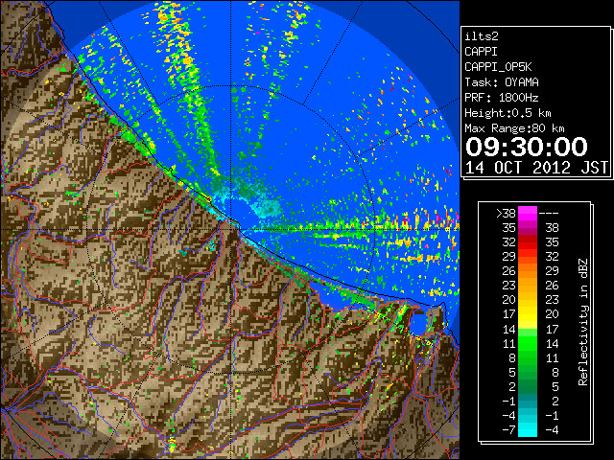Click the '---' legend label
Image resolution: width=614 pixels, height=460 pixels.
coord(549,214)
